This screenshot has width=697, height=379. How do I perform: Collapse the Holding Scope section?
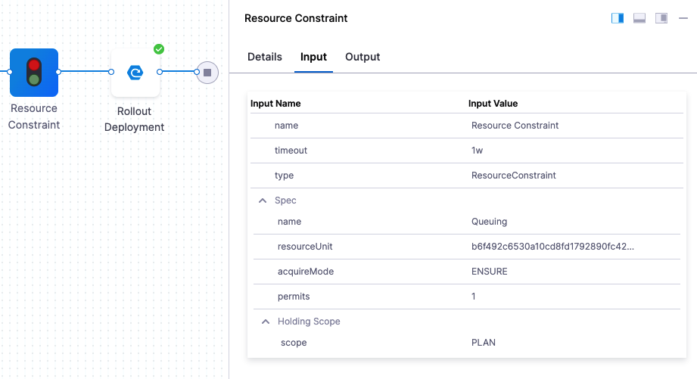266,322
